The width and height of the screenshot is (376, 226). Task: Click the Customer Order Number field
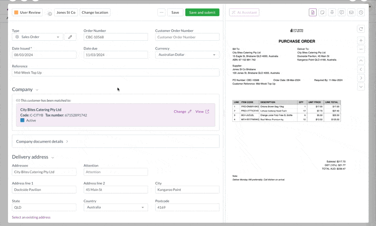187,37
